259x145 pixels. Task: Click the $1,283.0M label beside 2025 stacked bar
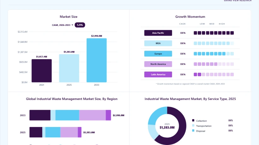(89, 132)
